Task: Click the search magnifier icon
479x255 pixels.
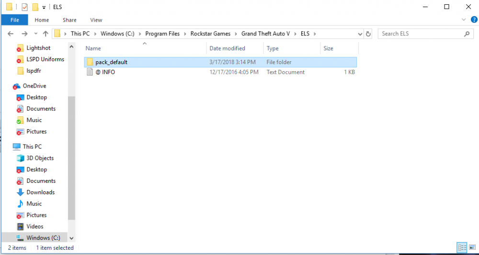Action: pyautogui.click(x=467, y=34)
